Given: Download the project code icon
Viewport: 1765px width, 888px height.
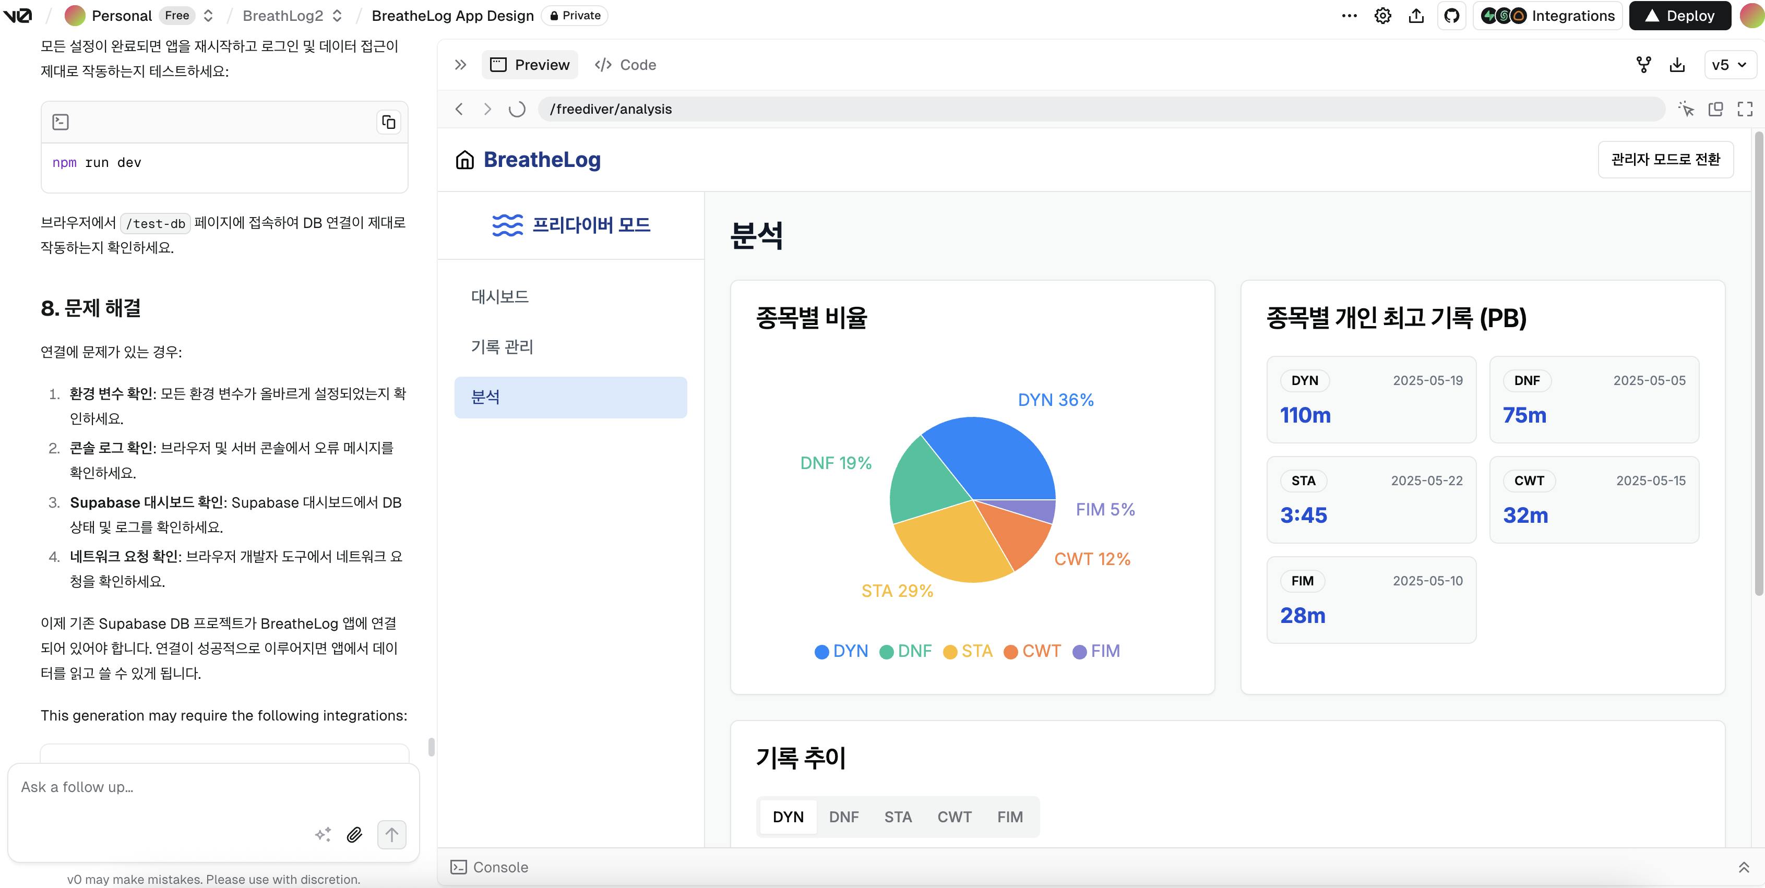Looking at the screenshot, I should (1677, 64).
